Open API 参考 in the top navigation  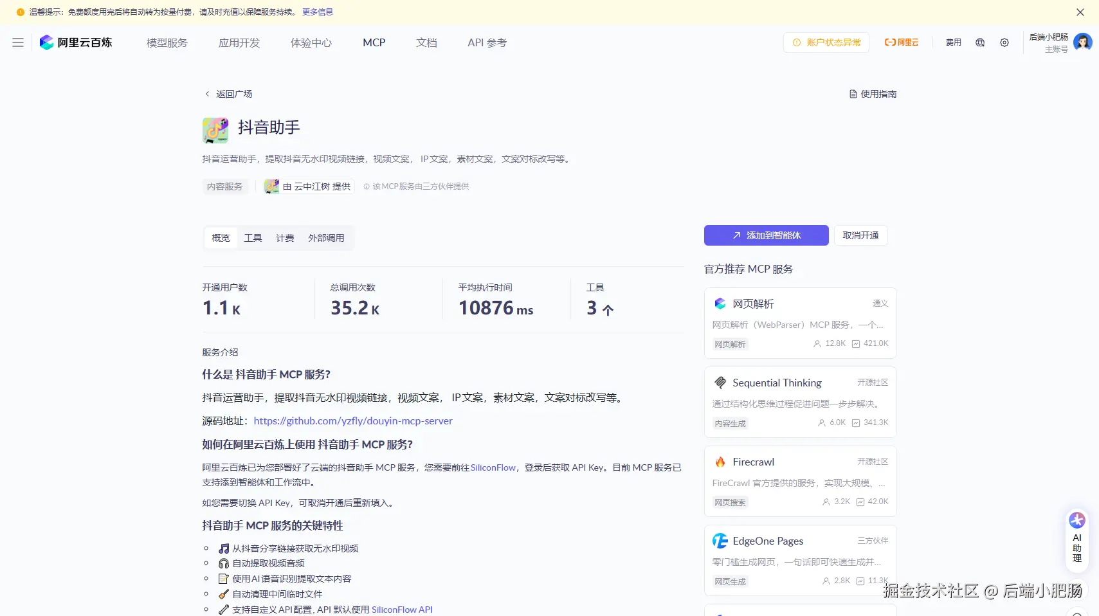[x=487, y=42]
